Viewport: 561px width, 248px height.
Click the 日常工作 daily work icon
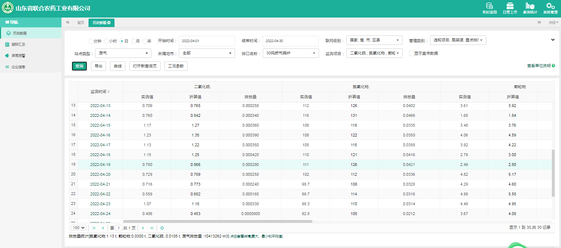(x=510, y=8)
